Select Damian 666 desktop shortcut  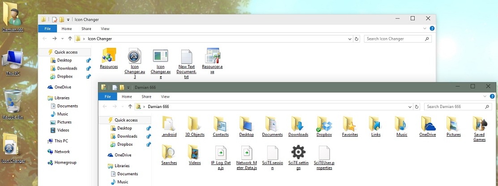tap(13, 17)
